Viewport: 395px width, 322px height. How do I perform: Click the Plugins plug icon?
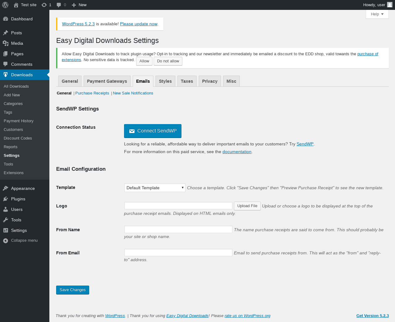(x=6, y=199)
